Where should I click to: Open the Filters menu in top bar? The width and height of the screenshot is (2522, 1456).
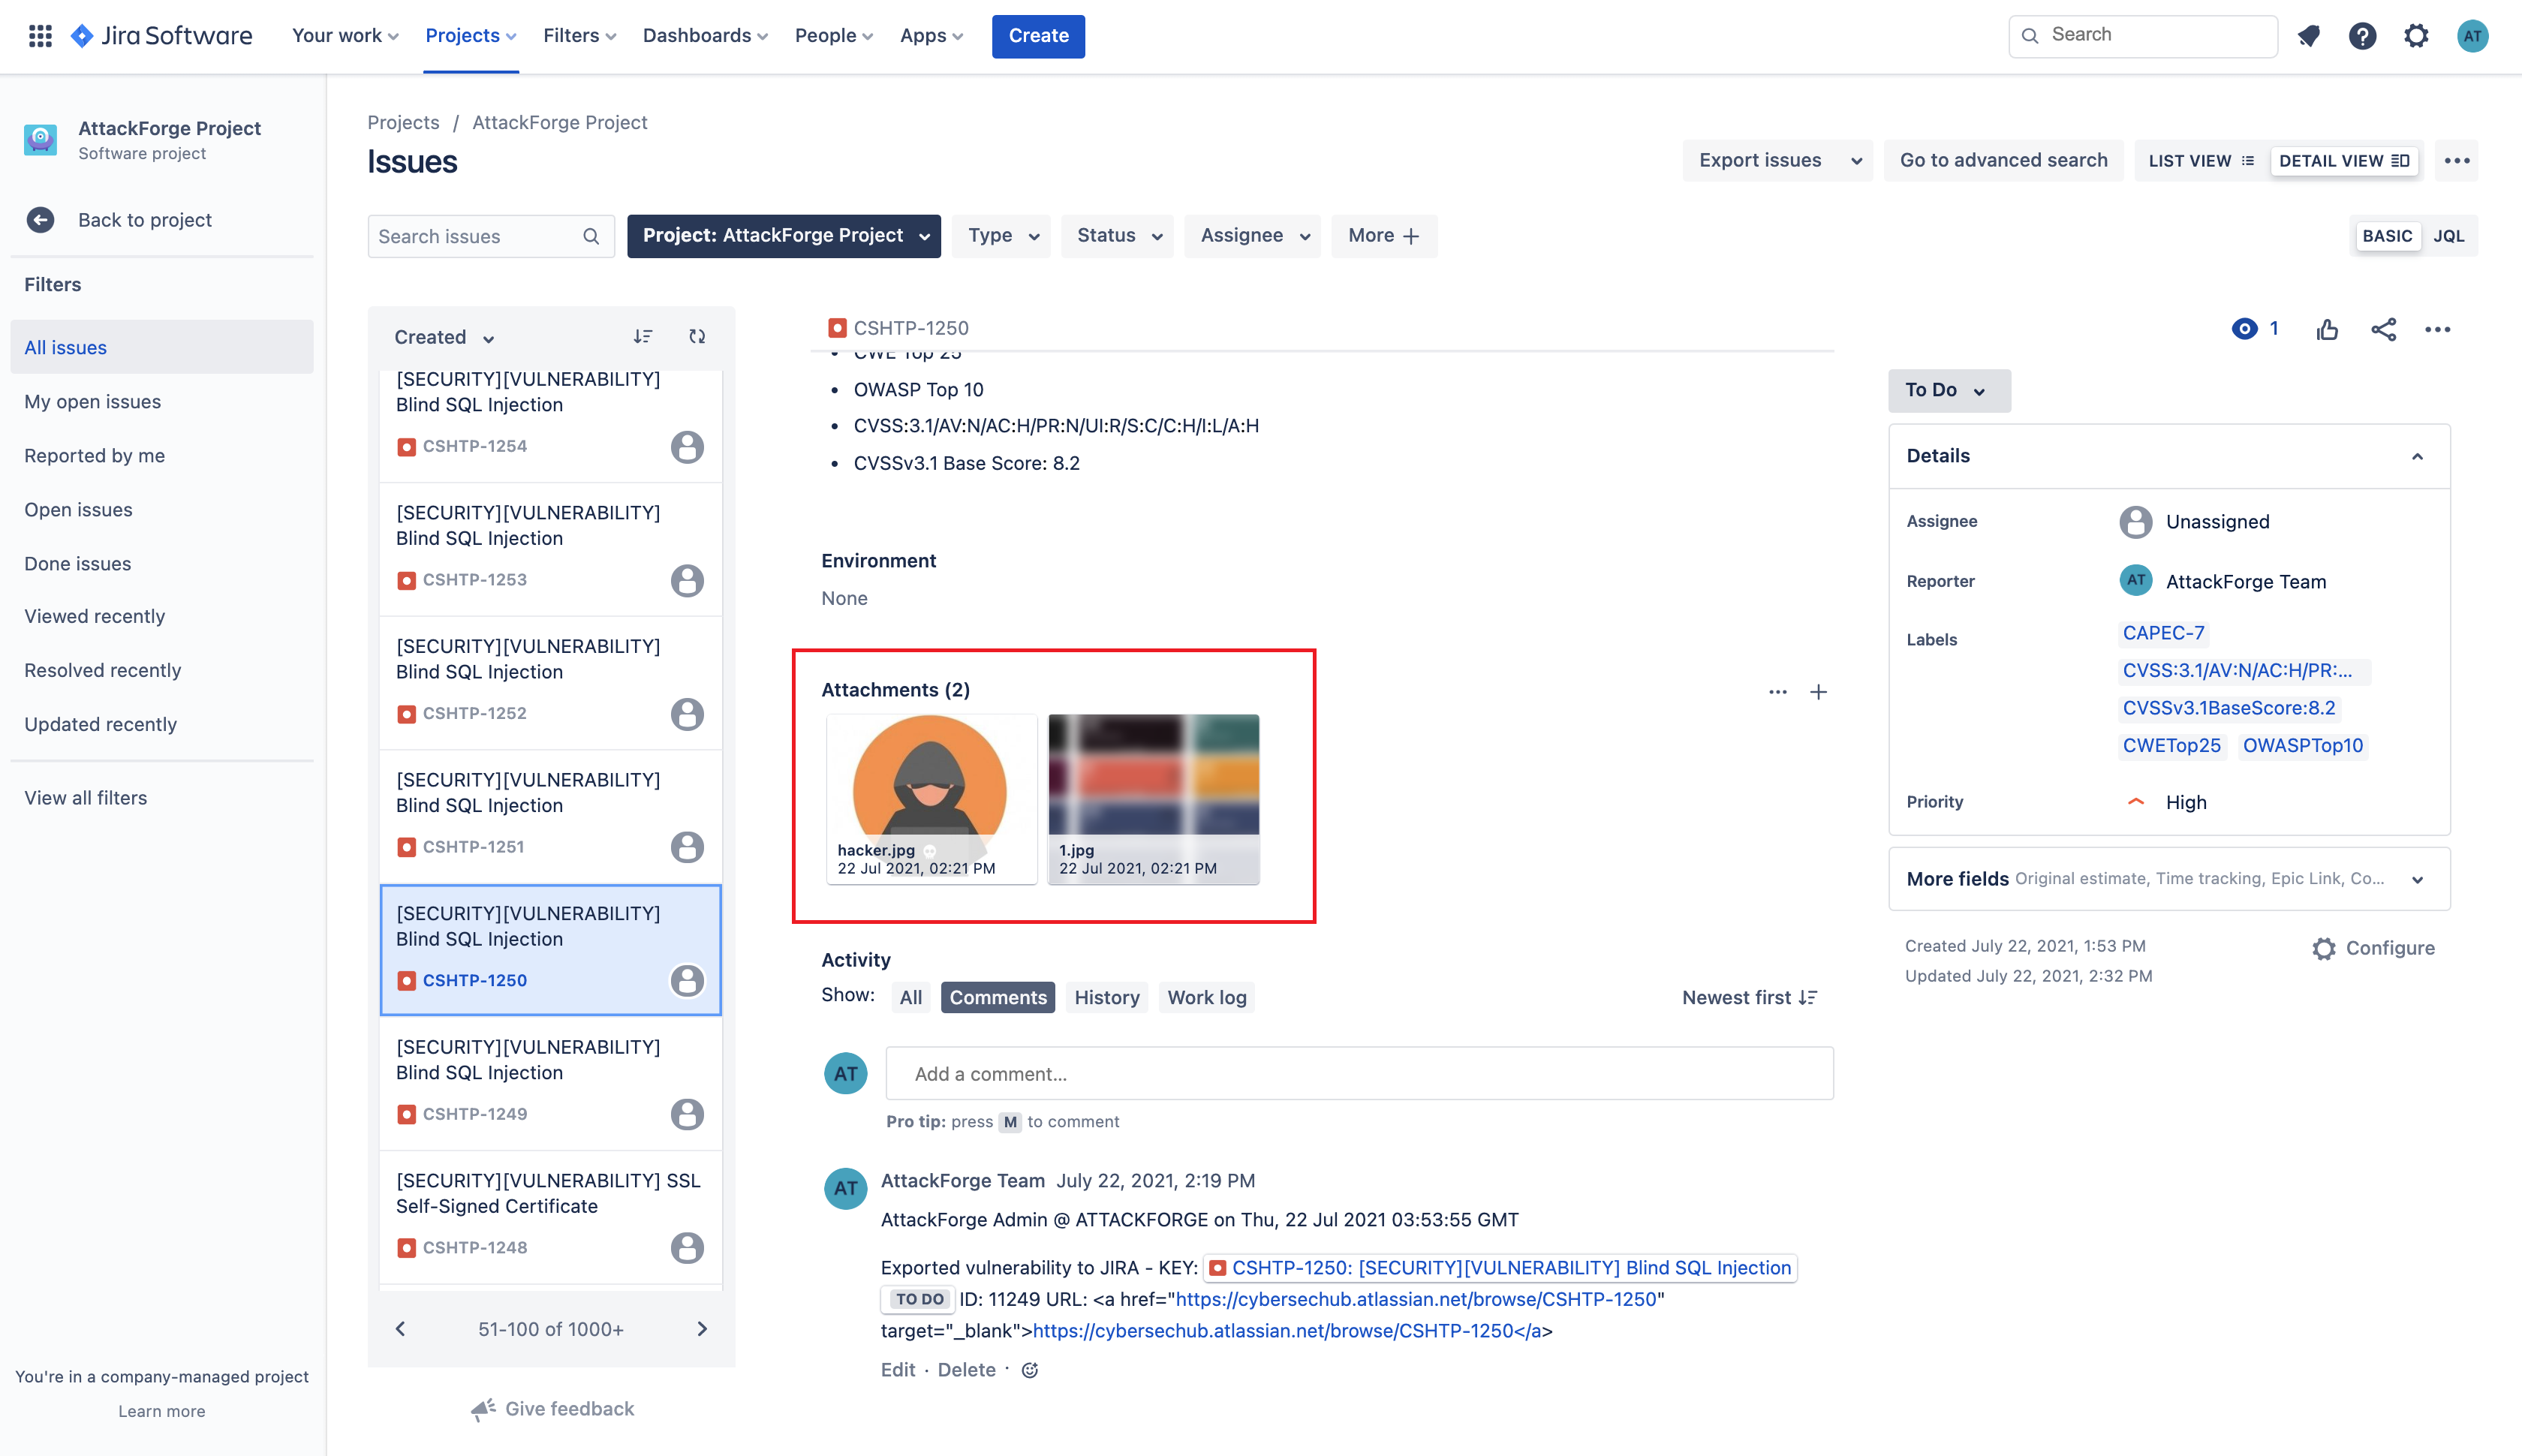click(x=579, y=36)
